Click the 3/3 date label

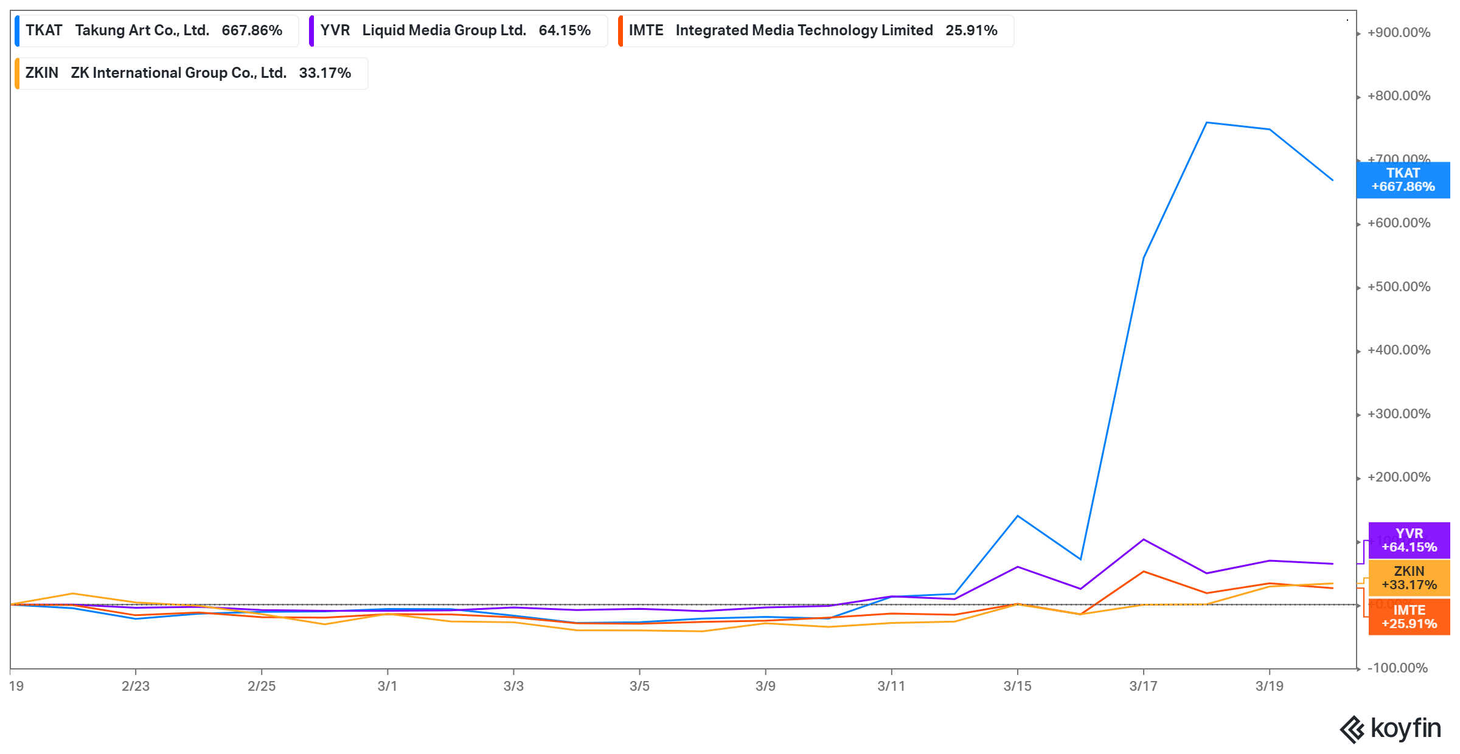tap(513, 687)
